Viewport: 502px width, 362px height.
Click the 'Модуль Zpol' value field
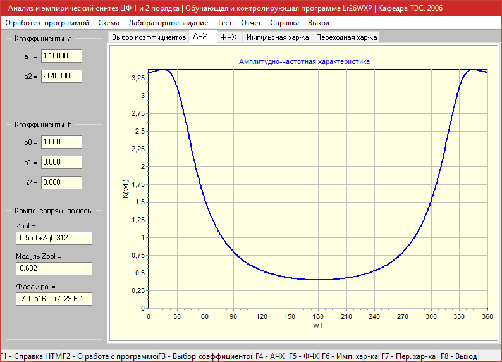click(54, 268)
